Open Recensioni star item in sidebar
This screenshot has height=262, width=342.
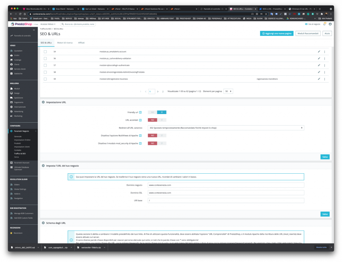[x=18, y=233]
